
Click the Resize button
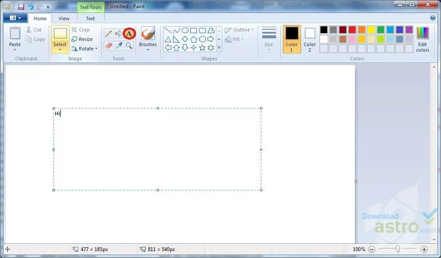coord(82,39)
